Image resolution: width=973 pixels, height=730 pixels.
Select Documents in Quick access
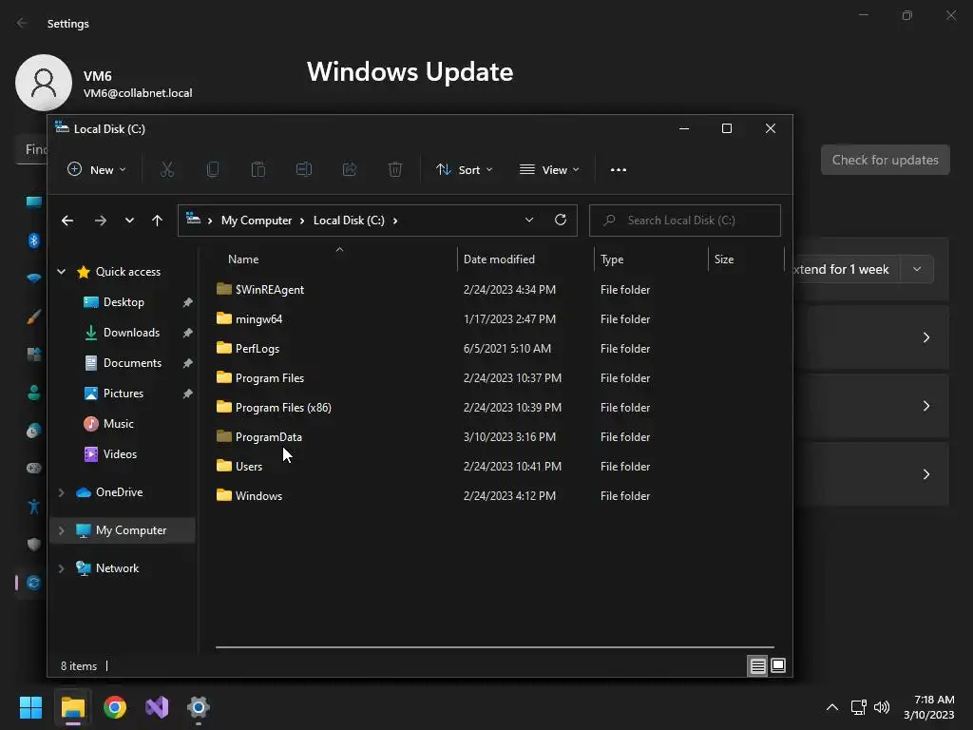[x=131, y=363]
